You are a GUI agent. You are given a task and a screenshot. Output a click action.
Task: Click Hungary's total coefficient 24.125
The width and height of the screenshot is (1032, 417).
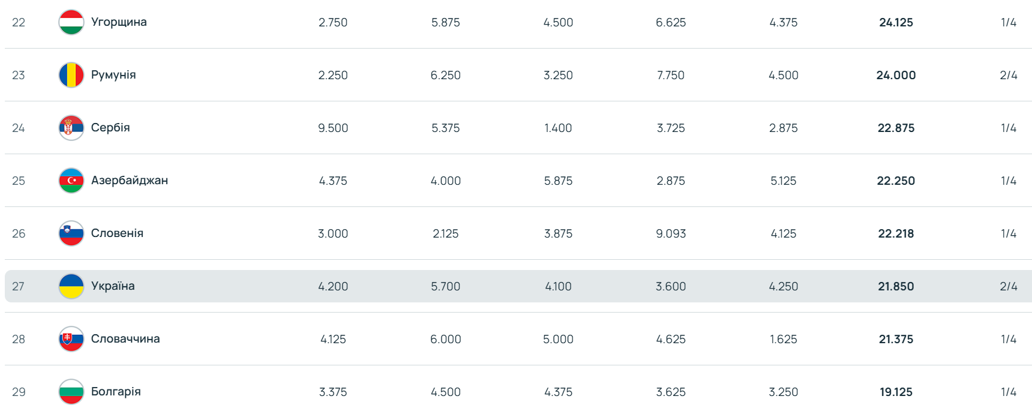tap(896, 23)
